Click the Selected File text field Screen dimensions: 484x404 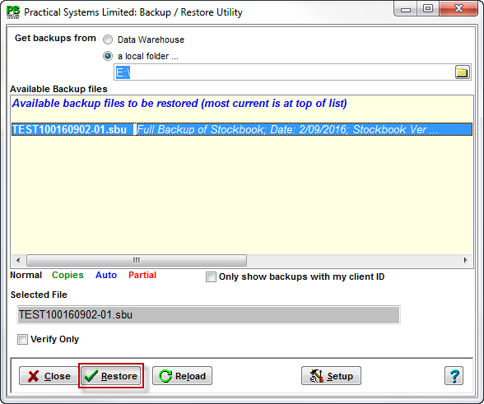208,315
